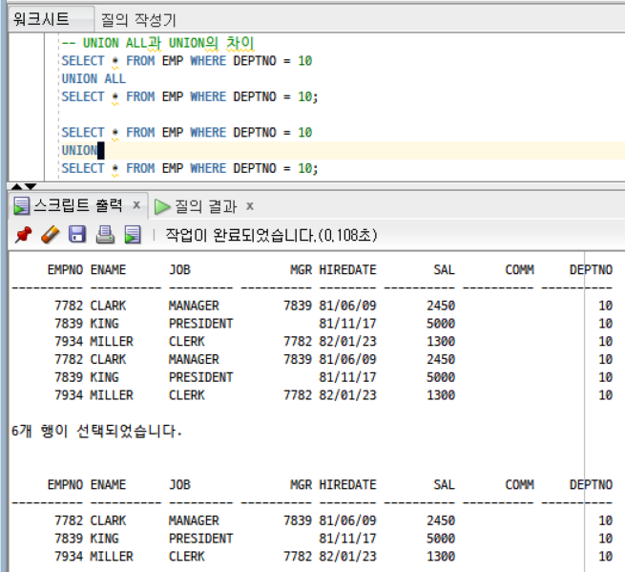Screen dimensions: 625x572
Task: Click the red pin icon
Action: click(23, 235)
